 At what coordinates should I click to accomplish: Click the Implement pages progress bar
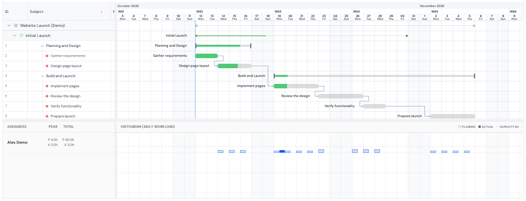296,86
